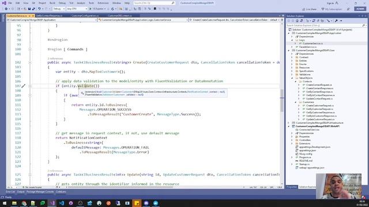Collapse the ValueObjects folder
369x207 pixels.
(x=292, y=78)
